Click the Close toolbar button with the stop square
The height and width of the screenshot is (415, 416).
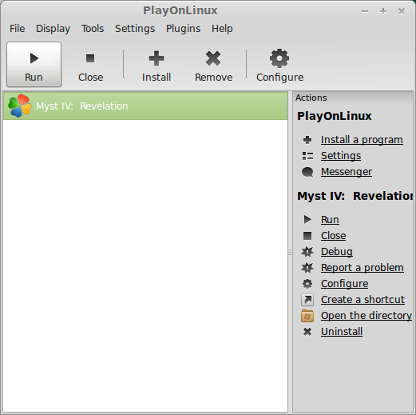coord(90,64)
